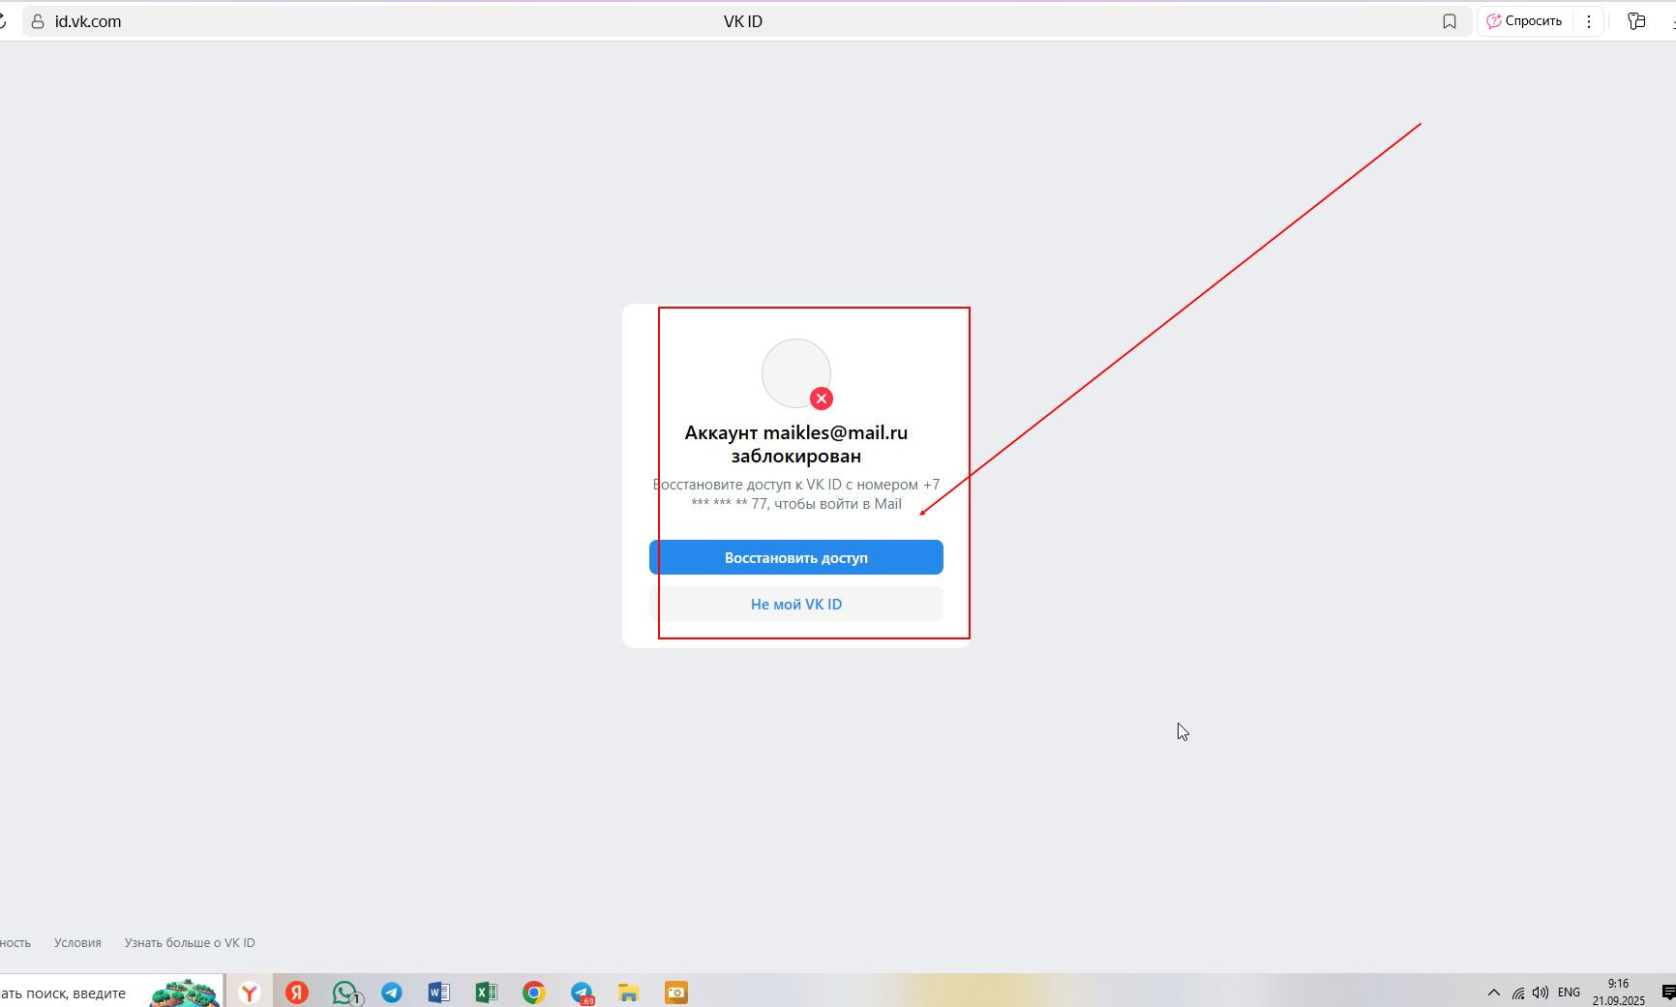Open the red Yandex icon in taskbar
Screen dimensions: 1676x1007
pyautogui.click(x=297, y=992)
